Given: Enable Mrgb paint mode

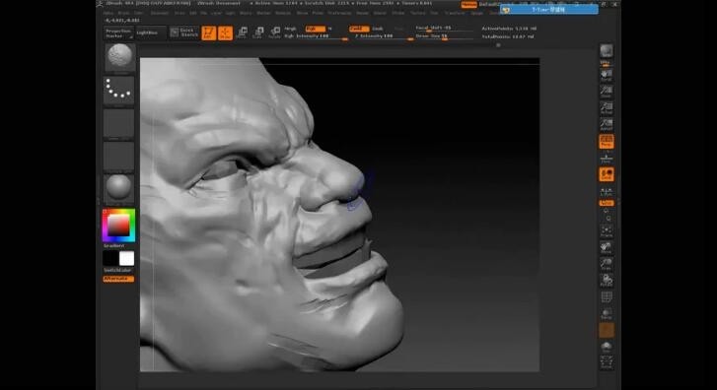Looking at the screenshot, I should (291, 29).
